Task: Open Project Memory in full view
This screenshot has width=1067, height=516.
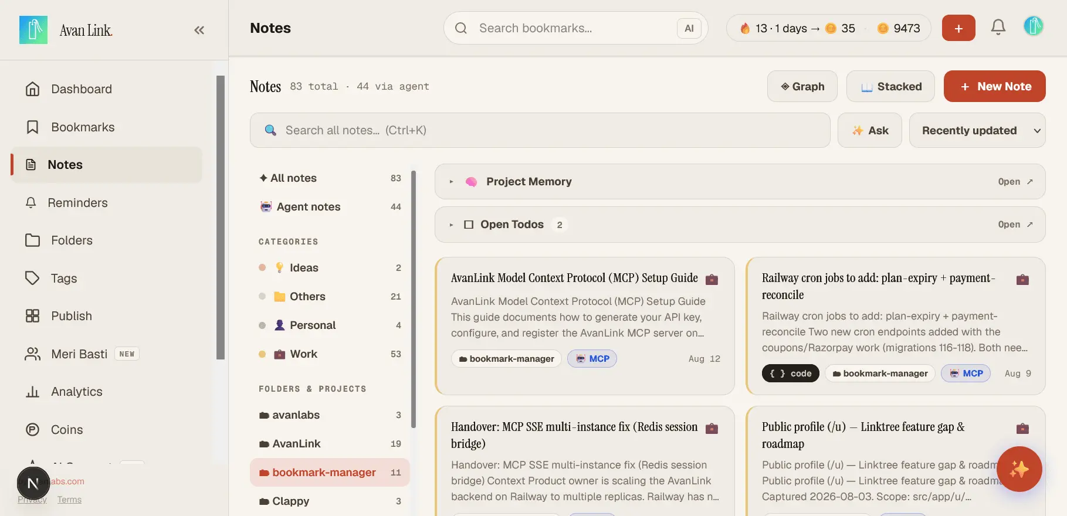Action: (1015, 182)
